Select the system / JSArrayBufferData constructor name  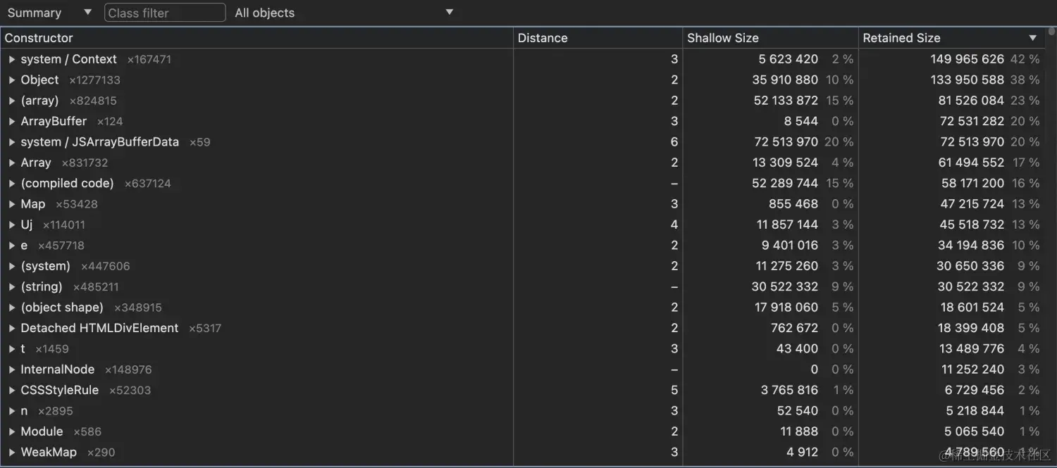(99, 142)
